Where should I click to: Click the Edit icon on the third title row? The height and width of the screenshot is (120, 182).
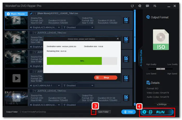[x=126, y=59]
